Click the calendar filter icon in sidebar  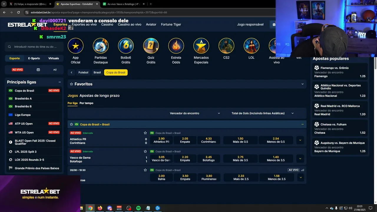(x=38, y=70)
